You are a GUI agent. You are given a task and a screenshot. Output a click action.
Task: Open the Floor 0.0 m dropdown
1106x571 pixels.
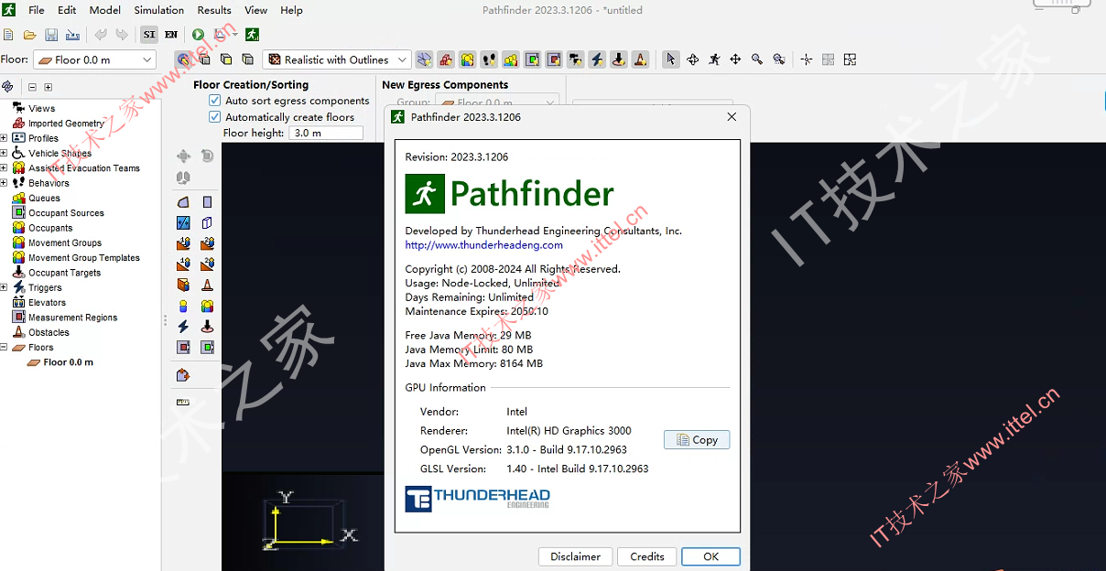click(x=95, y=59)
